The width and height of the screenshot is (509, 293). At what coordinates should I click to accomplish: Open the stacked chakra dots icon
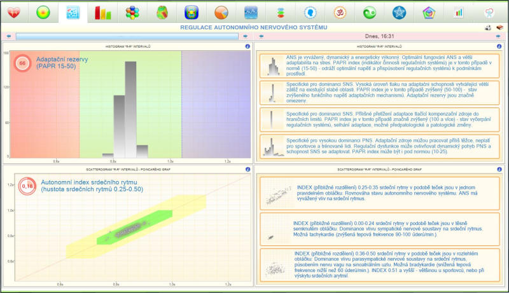coord(279,12)
